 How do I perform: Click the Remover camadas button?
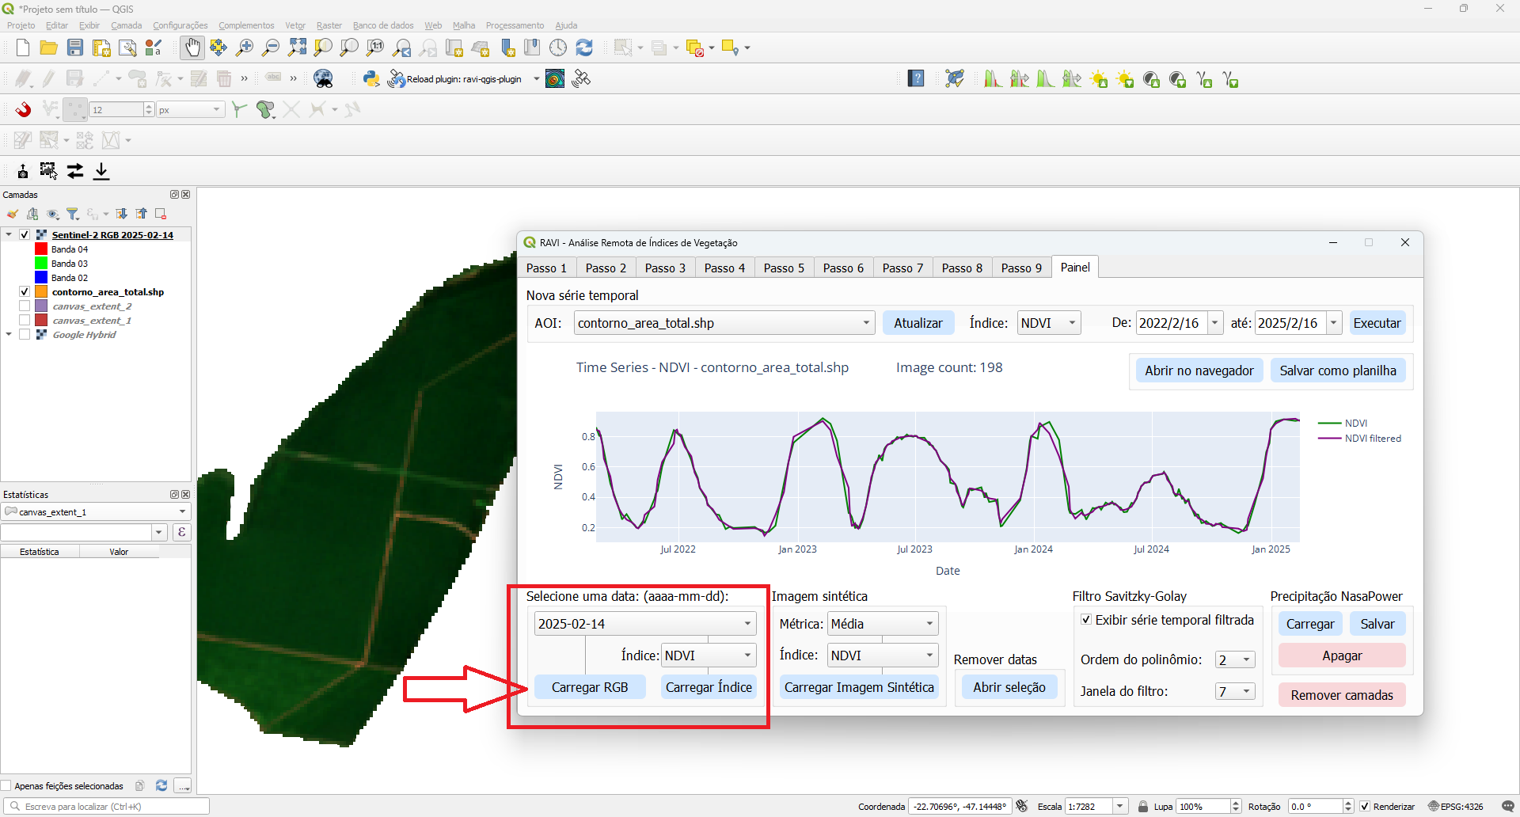pos(1342,695)
